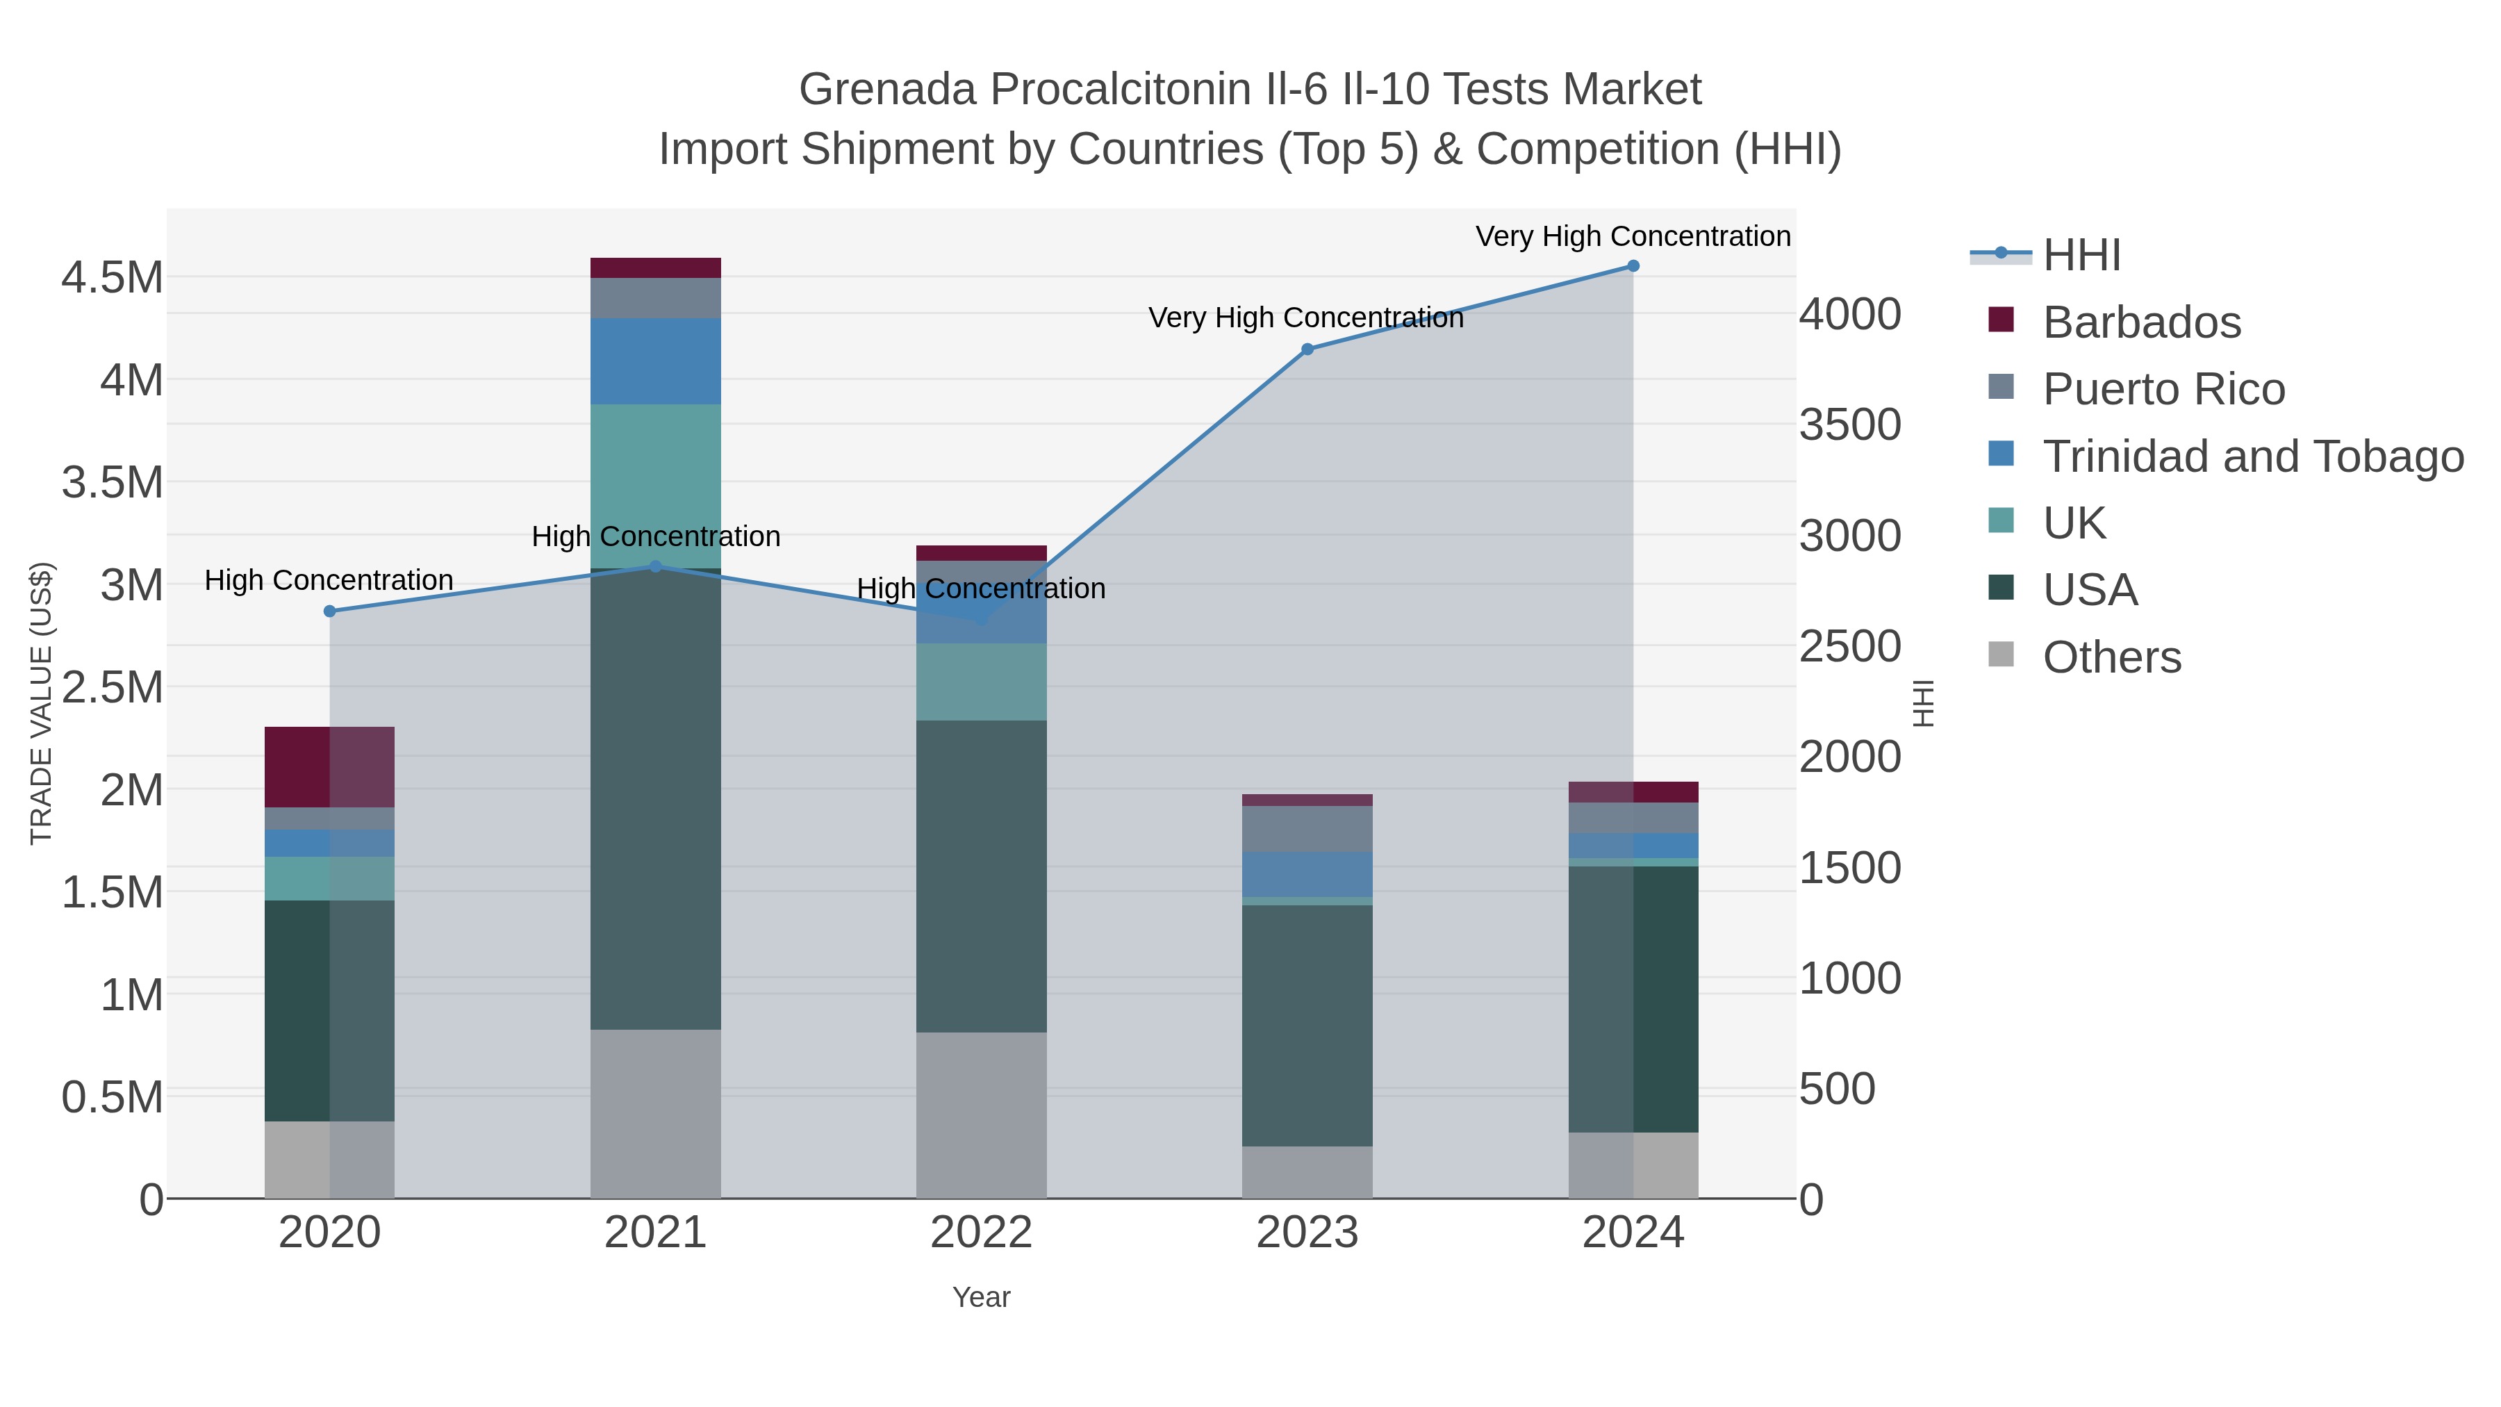The width and height of the screenshot is (2501, 1407).
Task: Click the 2021 USA bar segment
Action: click(655, 798)
